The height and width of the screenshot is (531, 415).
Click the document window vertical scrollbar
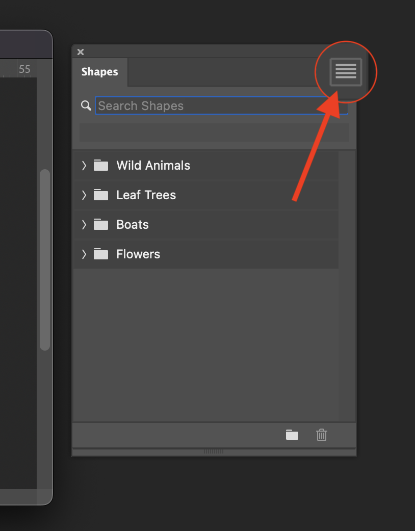pyautogui.click(x=45, y=260)
